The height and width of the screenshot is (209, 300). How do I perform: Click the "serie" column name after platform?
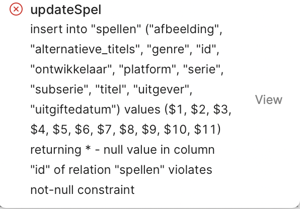coord(202,69)
